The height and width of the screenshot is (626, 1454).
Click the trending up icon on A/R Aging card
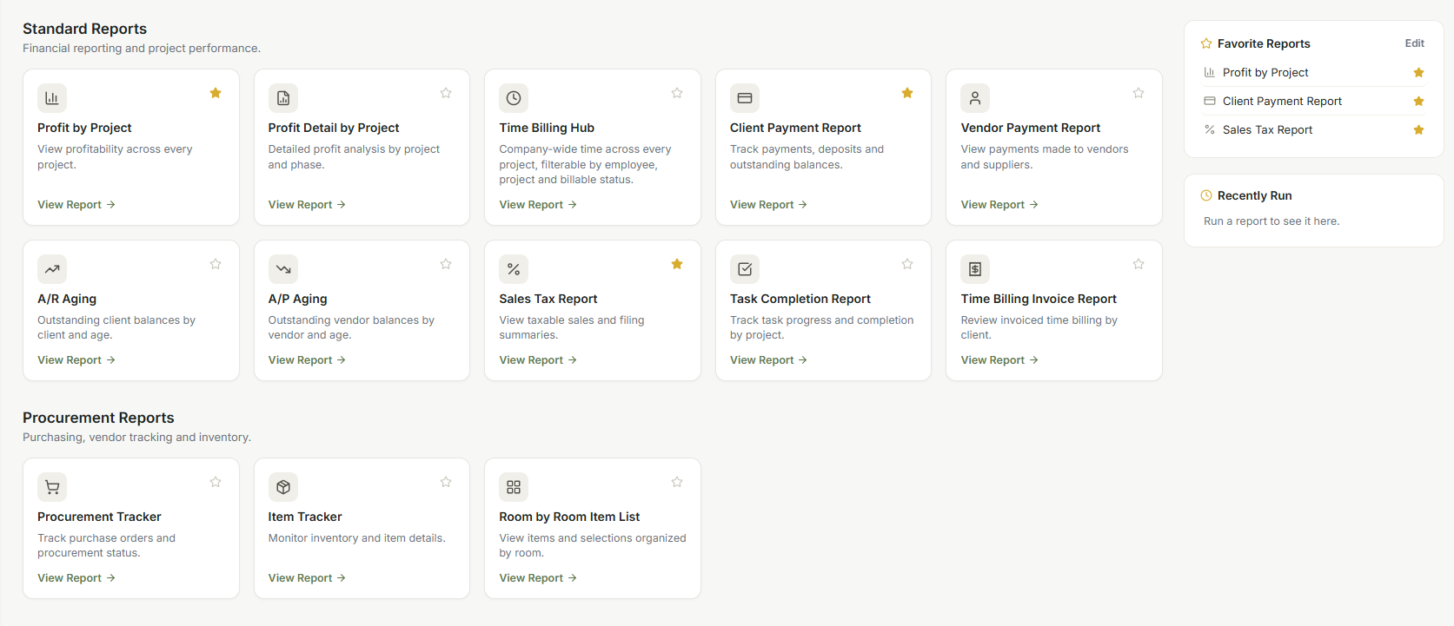[x=52, y=269]
